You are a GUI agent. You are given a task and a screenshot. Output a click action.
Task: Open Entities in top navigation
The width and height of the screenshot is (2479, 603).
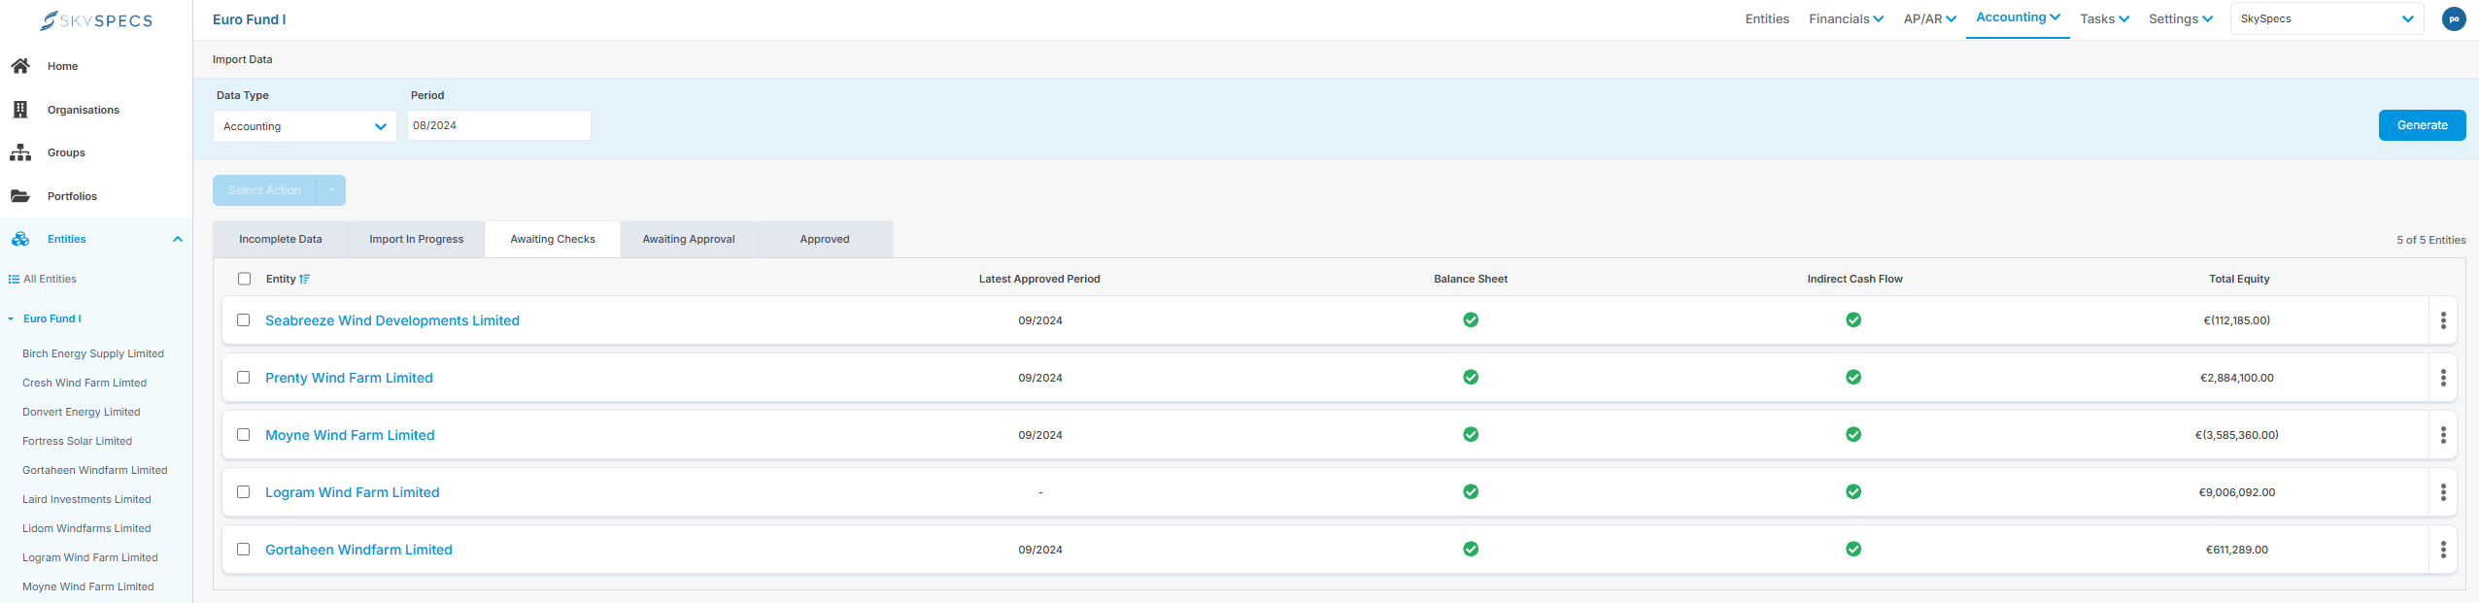point(1767,18)
